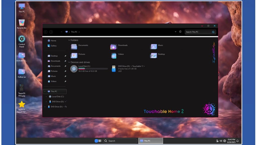Open the notification bell in the tray
Screen dimensions: 257x145
tap(237, 141)
